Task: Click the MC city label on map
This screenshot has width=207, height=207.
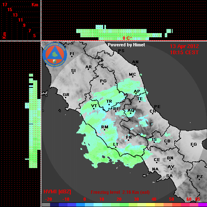Action: [x=132, y=75]
